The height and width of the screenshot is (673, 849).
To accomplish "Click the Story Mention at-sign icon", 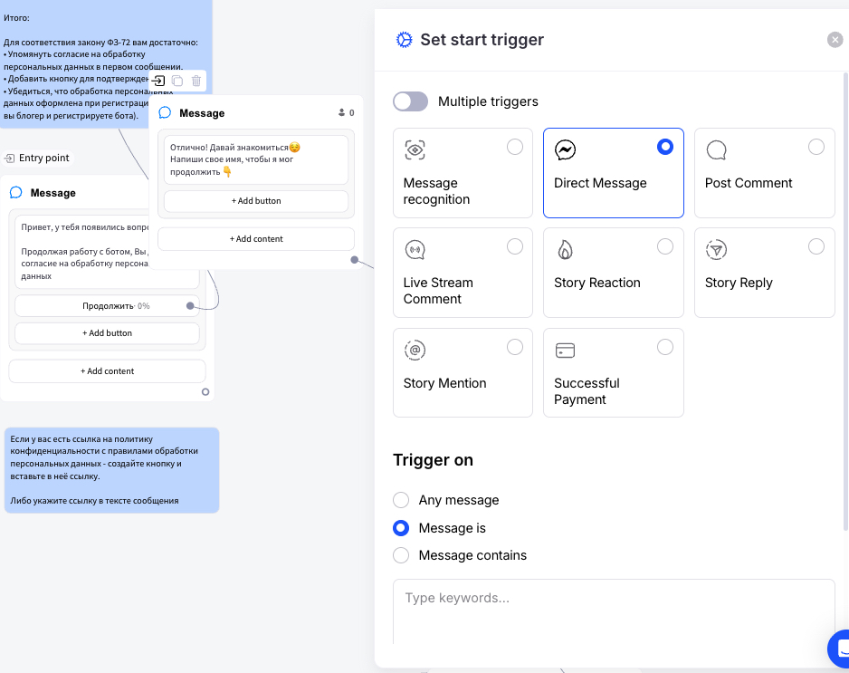I will coord(415,351).
